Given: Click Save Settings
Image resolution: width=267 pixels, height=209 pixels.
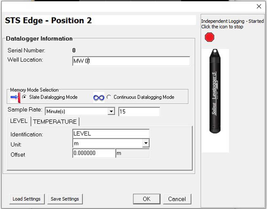Looking at the screenshot, I should point(64,199).
